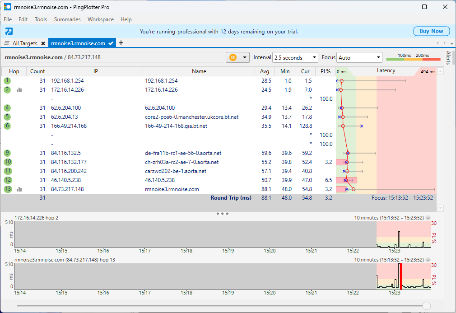Switch to the All Targets tab

click(25, 43)
